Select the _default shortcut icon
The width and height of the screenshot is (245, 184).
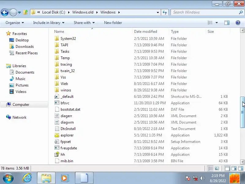[x=57, y=97]
